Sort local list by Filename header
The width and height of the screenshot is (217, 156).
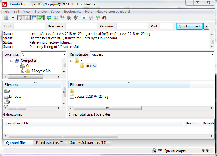[32, 85]
